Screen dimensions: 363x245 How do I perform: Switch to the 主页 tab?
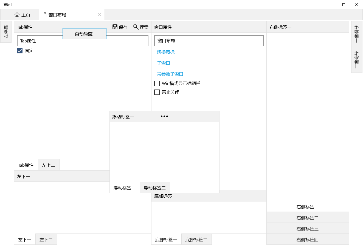point(22,15)
